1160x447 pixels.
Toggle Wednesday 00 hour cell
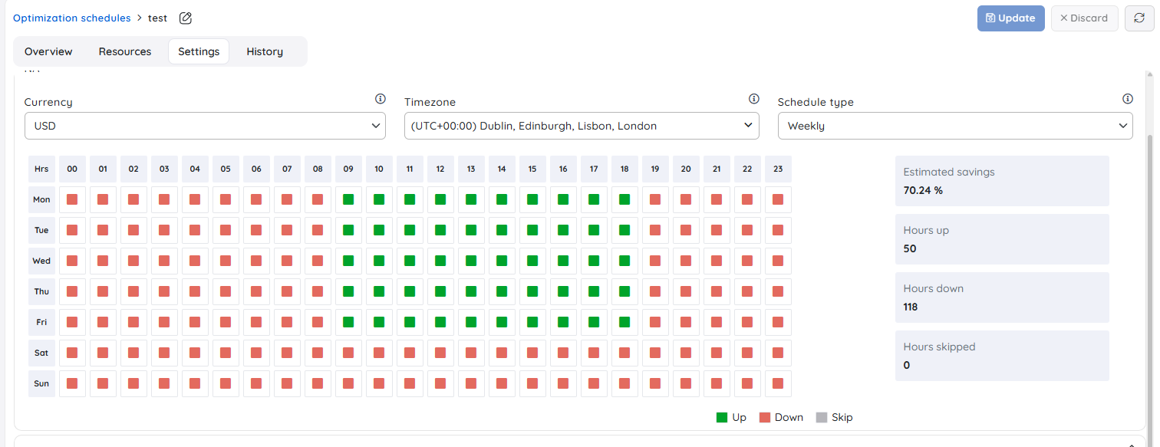point(72,261)
